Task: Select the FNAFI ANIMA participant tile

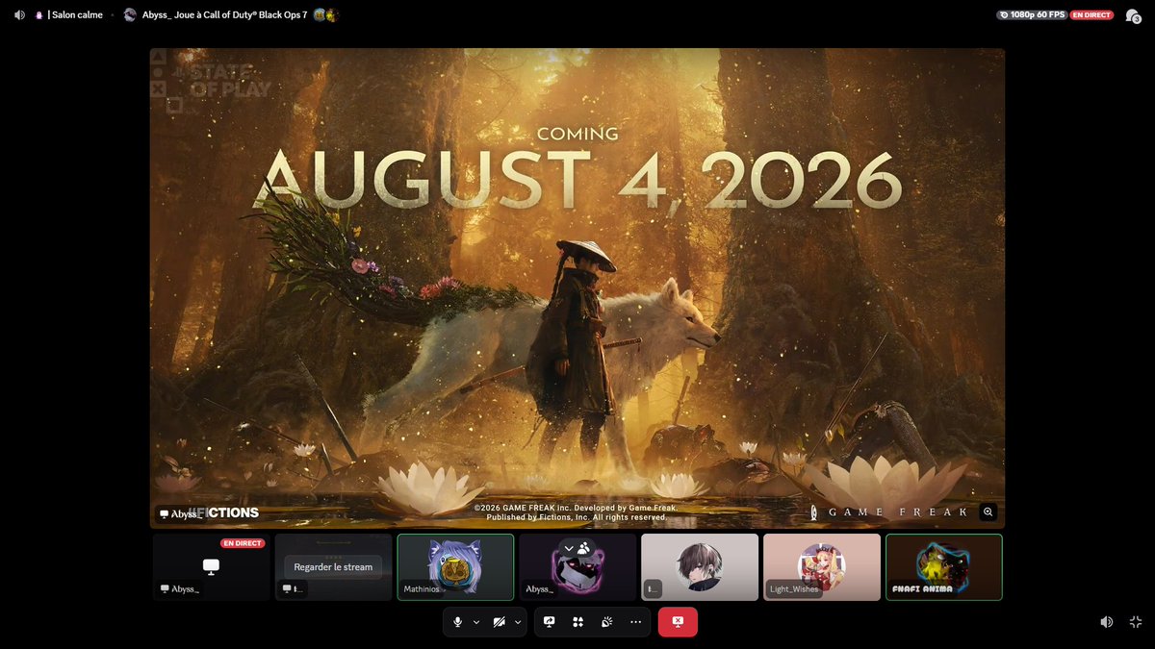Action: point(944,567)
